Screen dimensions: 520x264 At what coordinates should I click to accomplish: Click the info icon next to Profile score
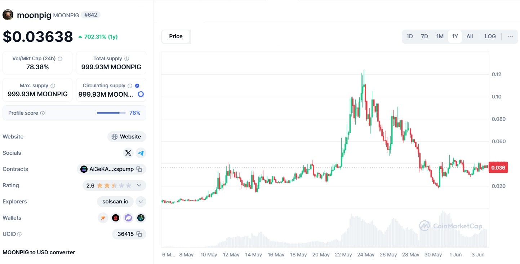pos(42,113)
